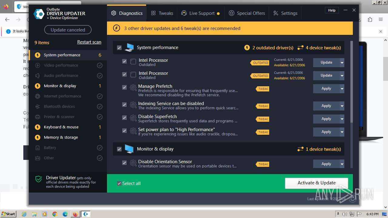Click the Audio performance speaker icon
The height and width of the screenshot is (218, 388).
pos(38,76)
